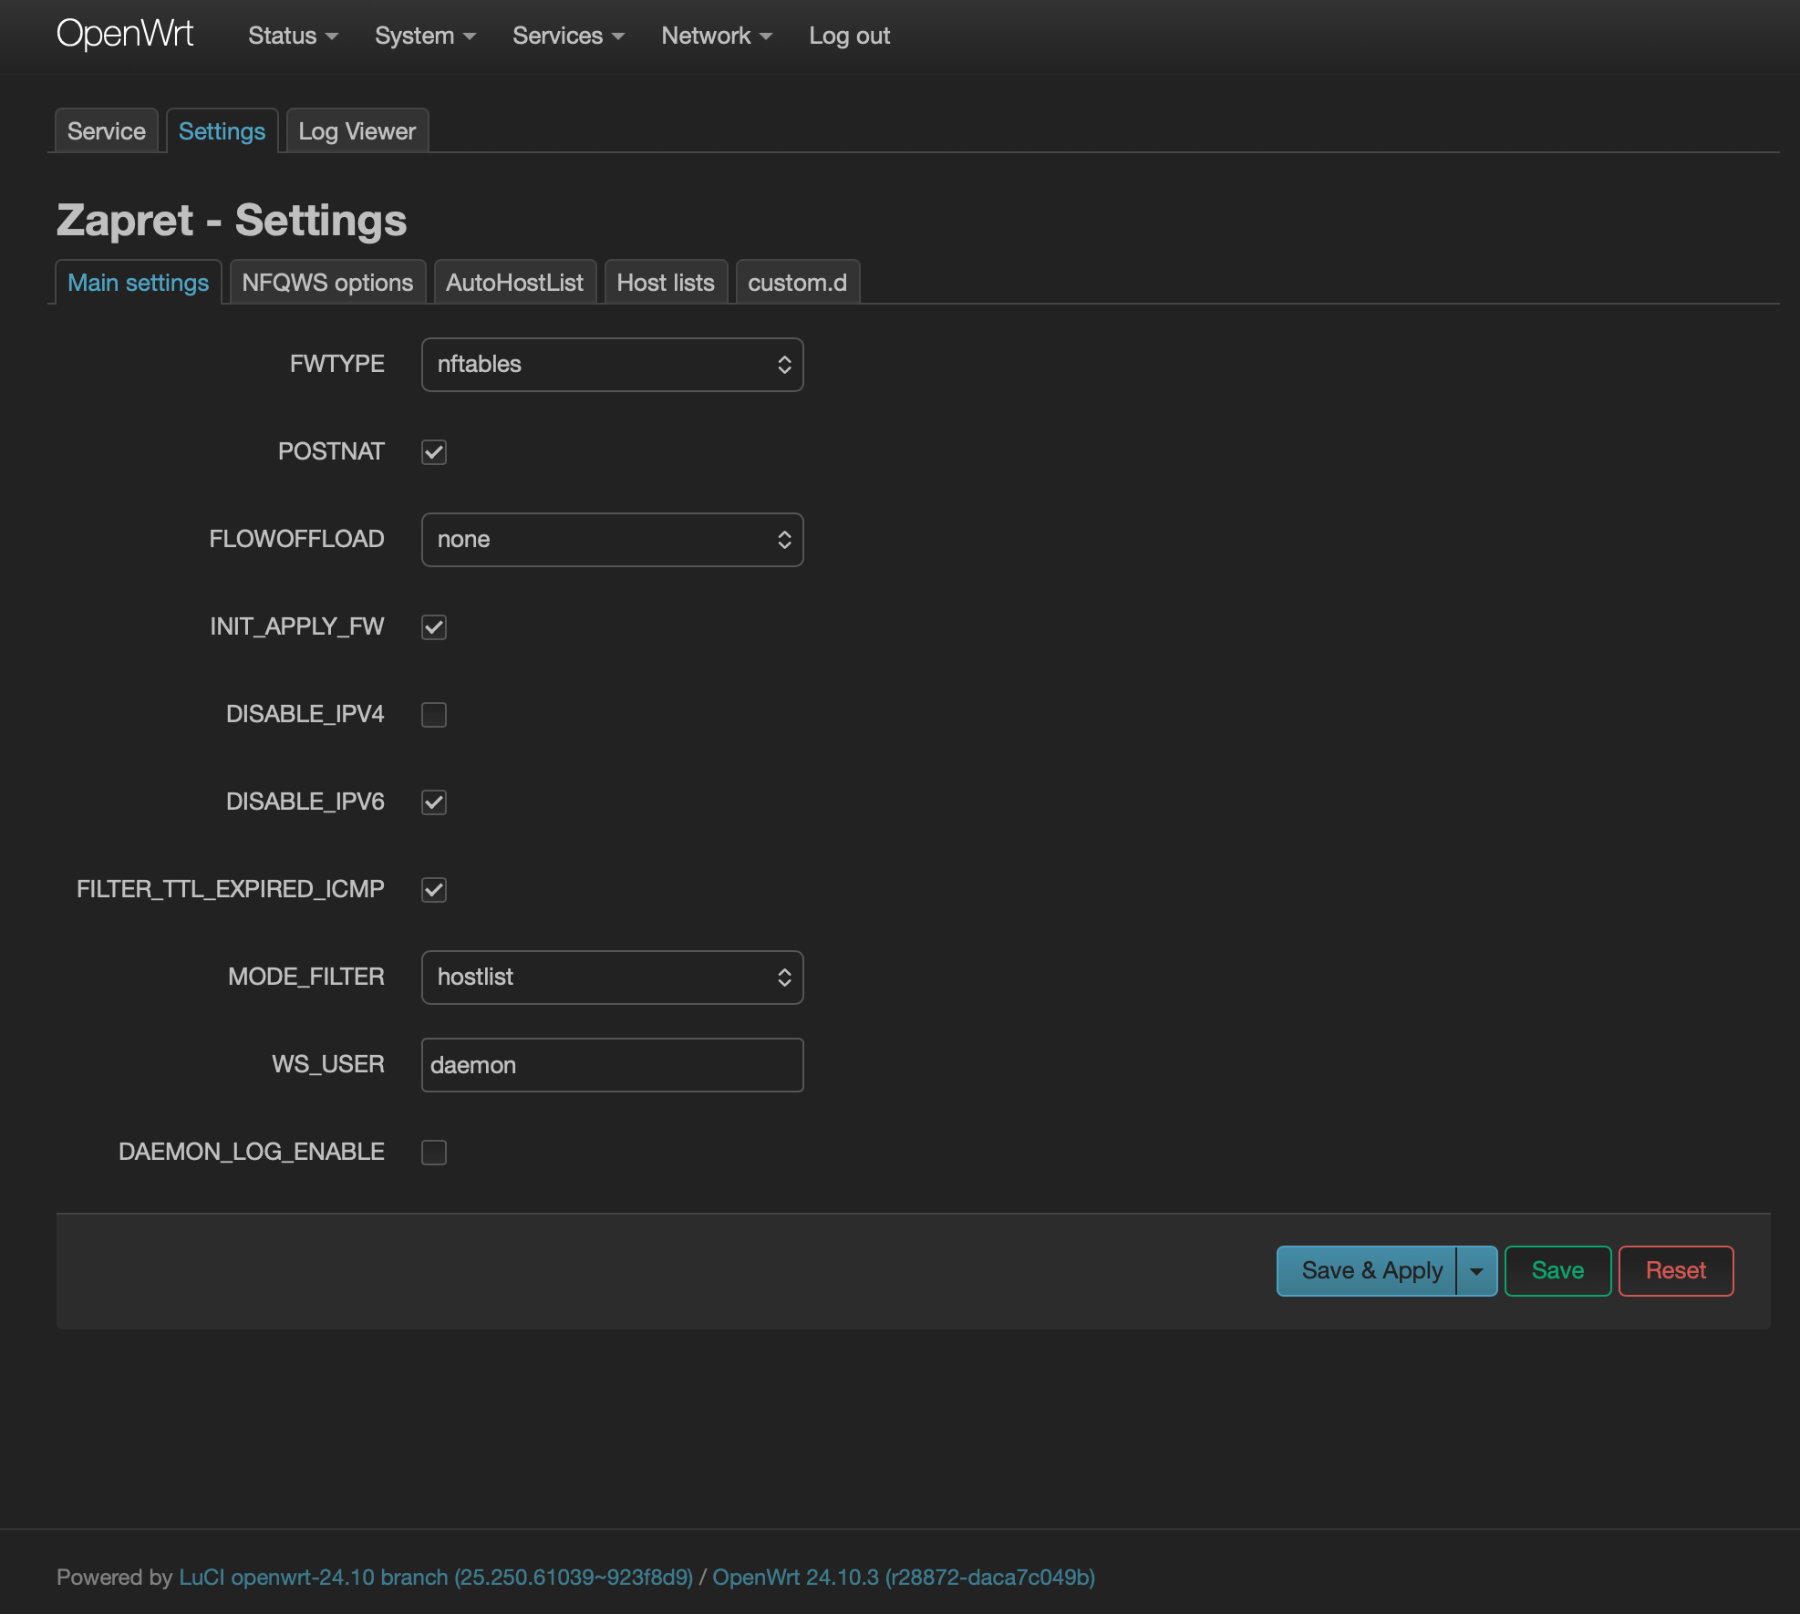Open the OpenWrt 24.10.3 footer link
1800x1614 pixels.
click(x=904, y=1577)
